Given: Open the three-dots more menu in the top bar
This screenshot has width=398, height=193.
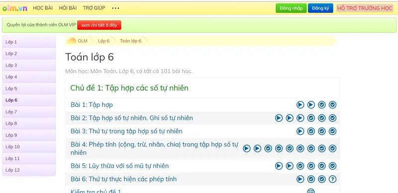Looking at the screenshot, I should point(115,8).
